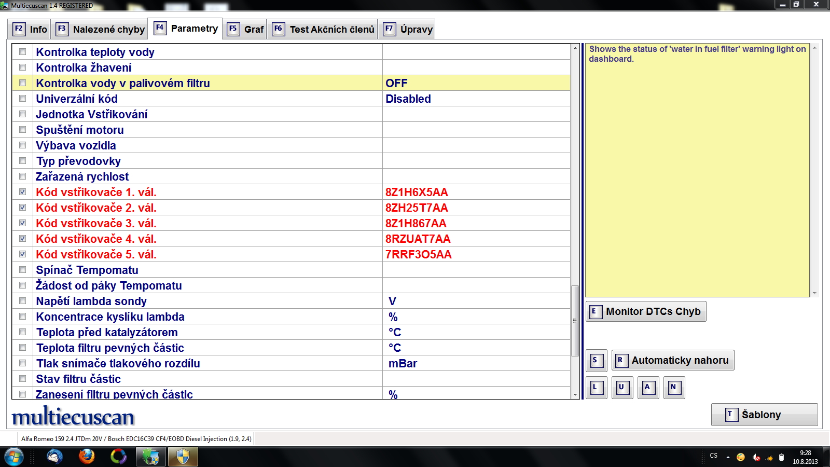Click the N shortcut button
Image resolution: width=830 pixels, height=467 pixels.
point(674,388)
